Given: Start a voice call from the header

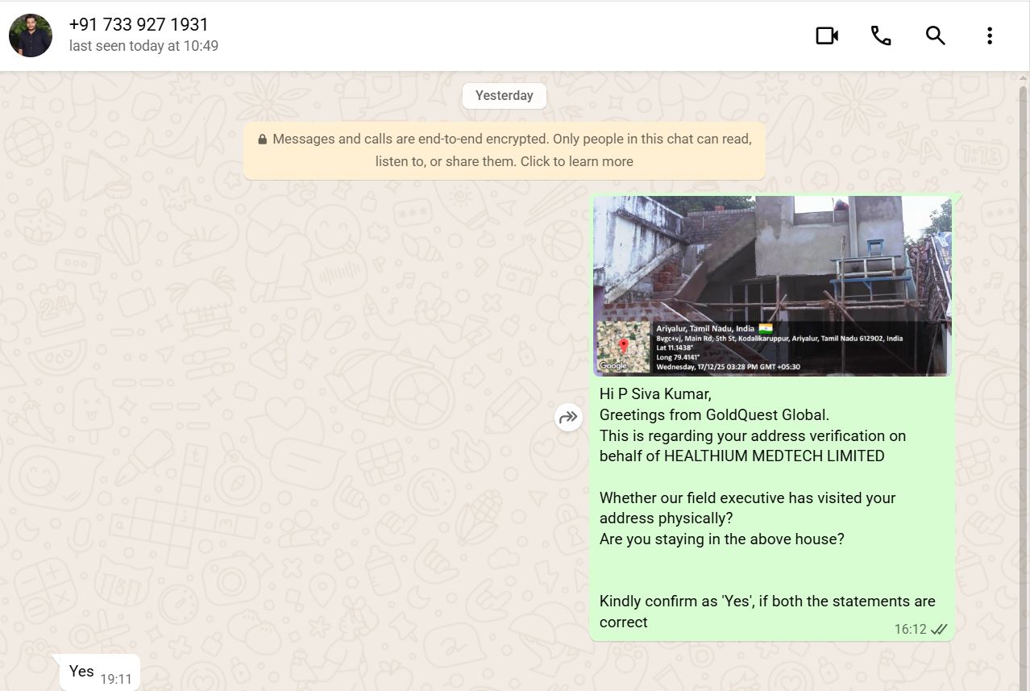Looking at the screenshot, I should [x=881, y=35].
